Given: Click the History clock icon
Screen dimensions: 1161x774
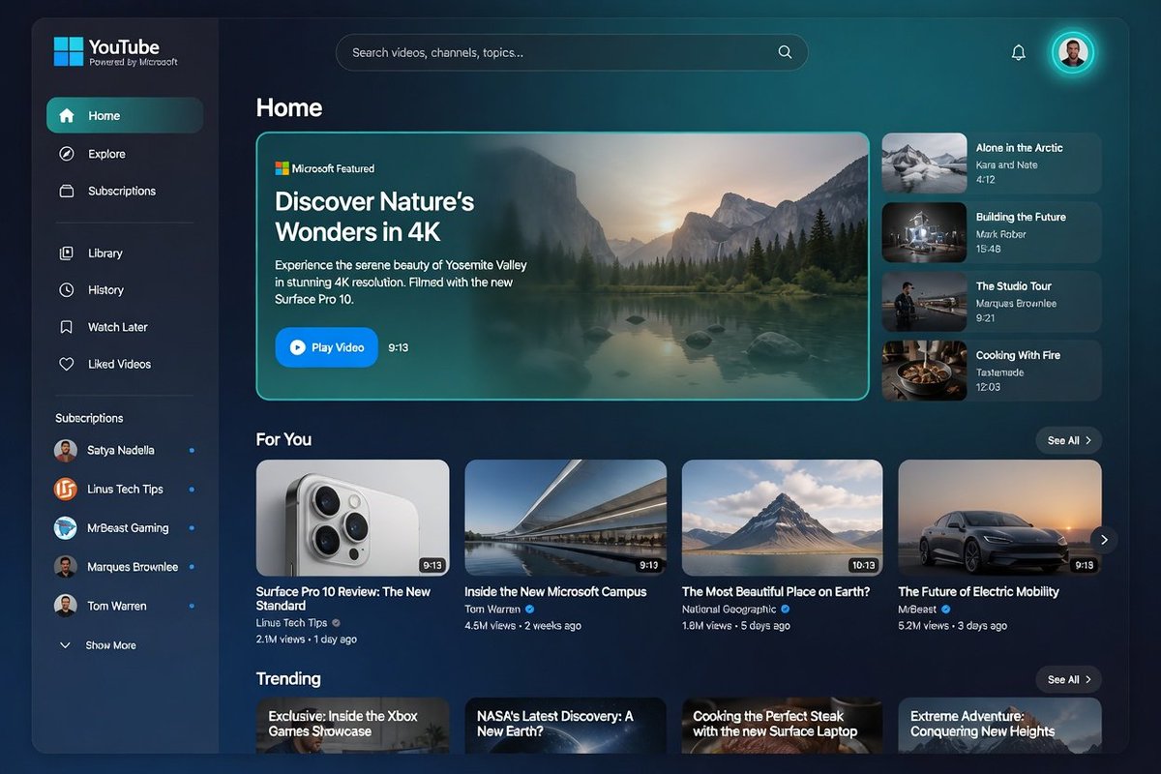Looking at the screenshot, I should click(x=67, y=290).
